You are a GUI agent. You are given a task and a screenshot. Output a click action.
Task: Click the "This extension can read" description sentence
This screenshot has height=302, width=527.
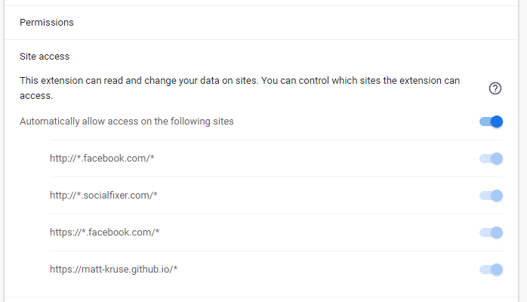(x=139, y=81)
